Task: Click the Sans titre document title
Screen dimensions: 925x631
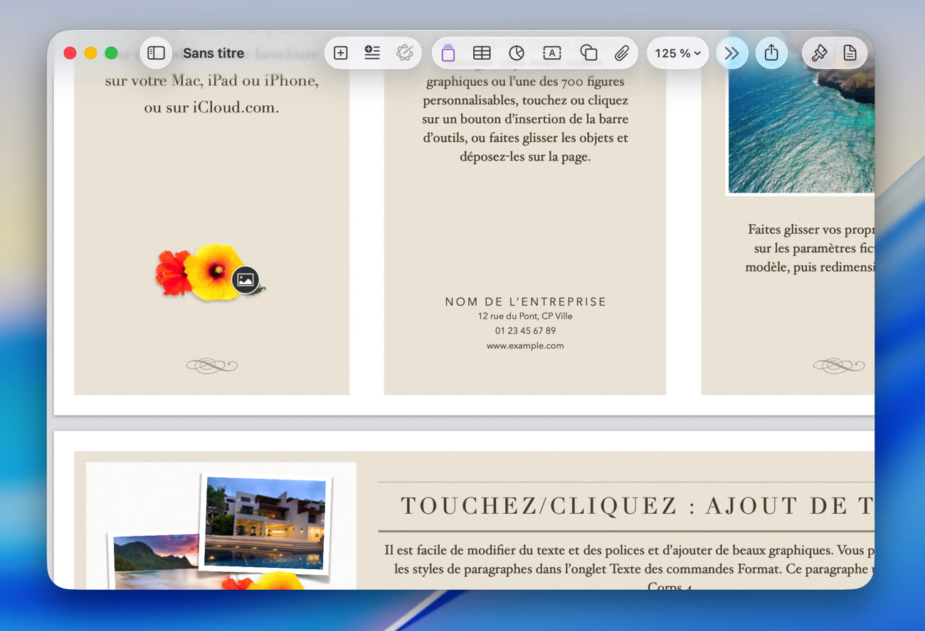Action: pos(213,53)
